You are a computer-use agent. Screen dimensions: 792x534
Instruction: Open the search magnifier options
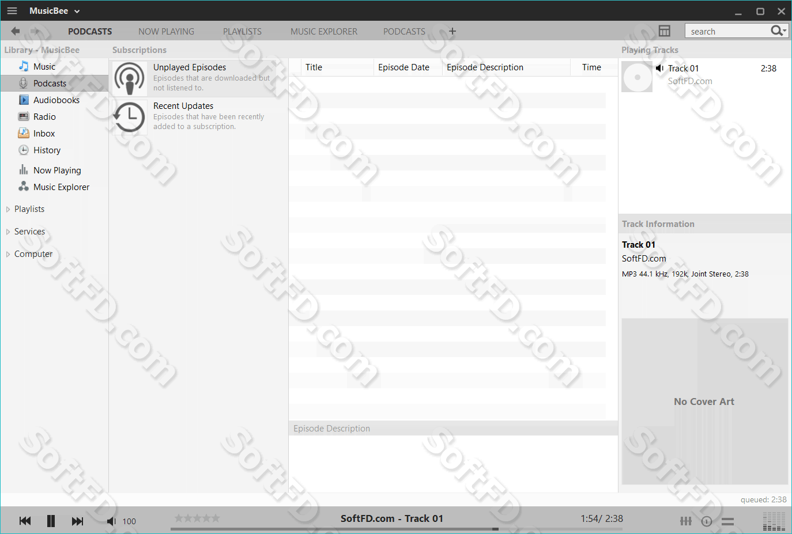pos(779,31)
